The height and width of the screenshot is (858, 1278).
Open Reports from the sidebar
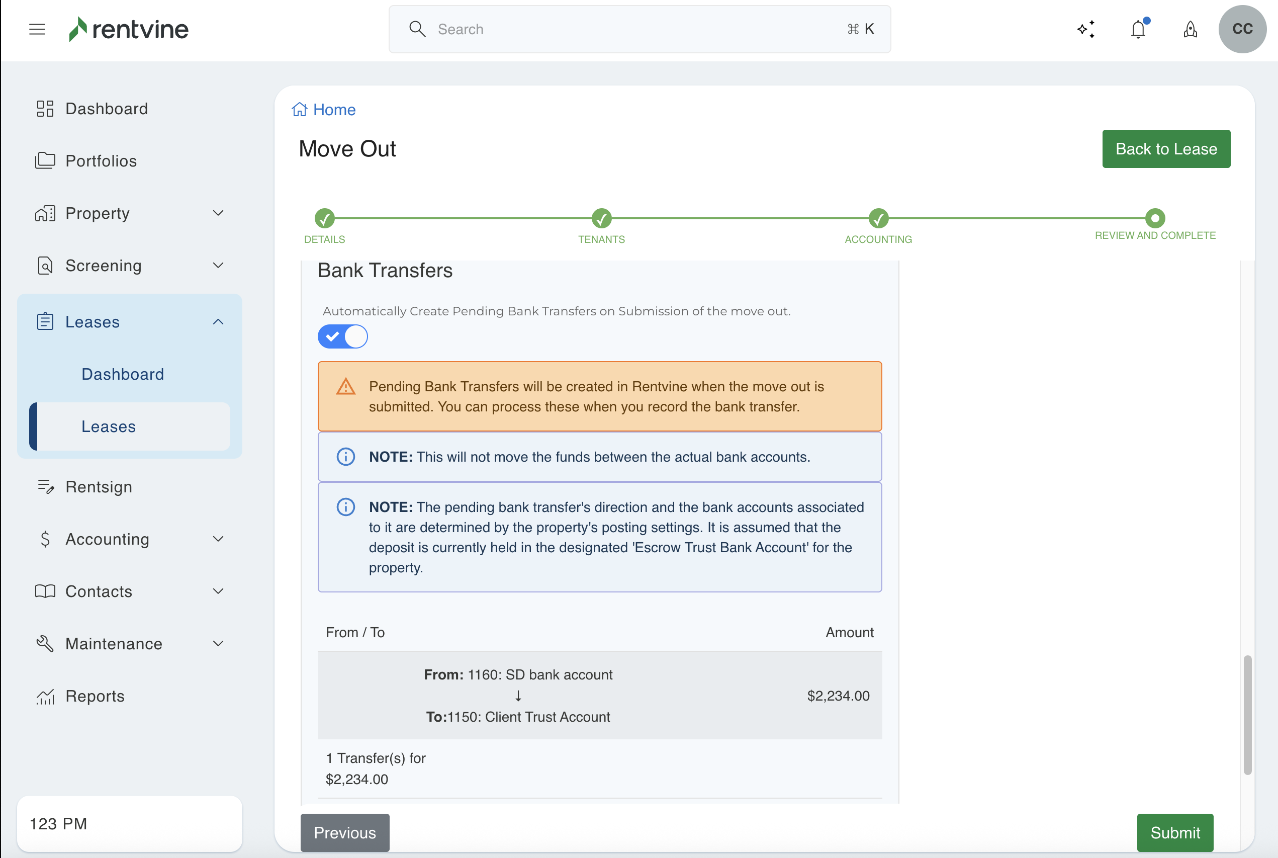(x=95, y=696)
